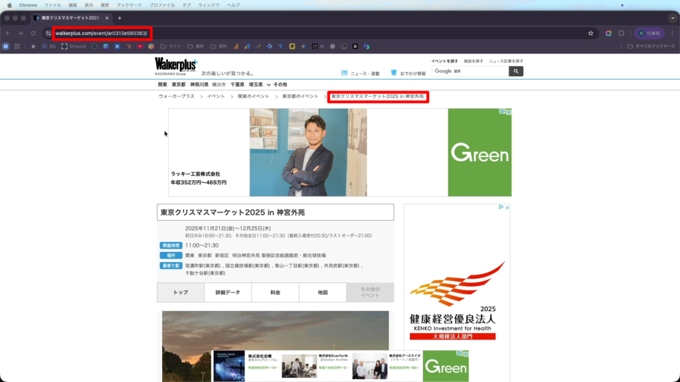Expand the tab list chevron in Chrome

(672, 18)
